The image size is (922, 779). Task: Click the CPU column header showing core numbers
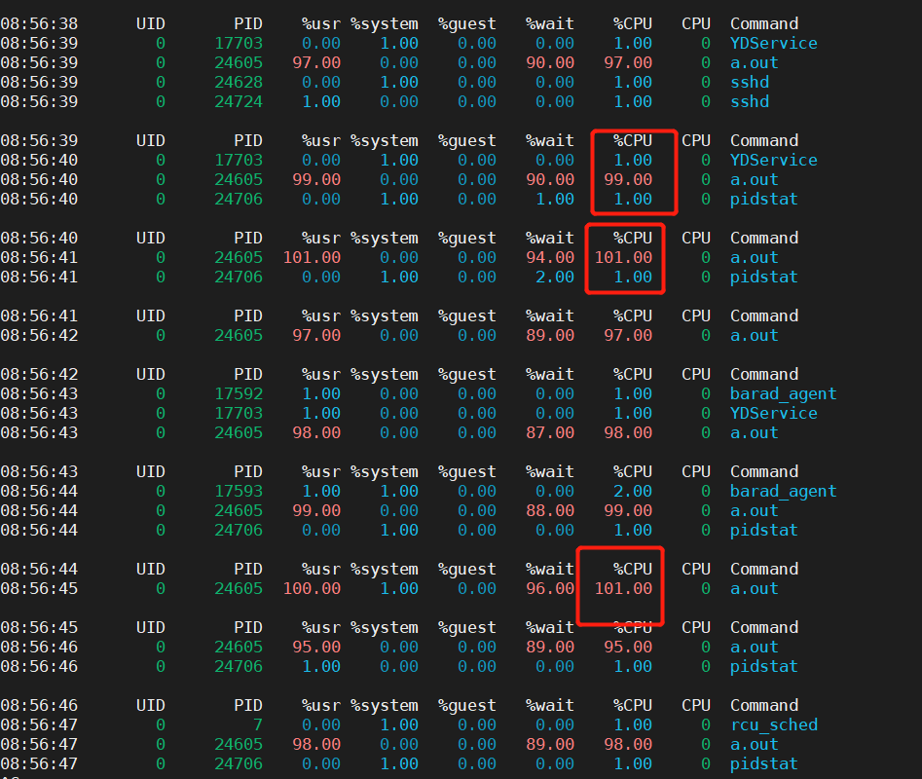pos(695,23)
